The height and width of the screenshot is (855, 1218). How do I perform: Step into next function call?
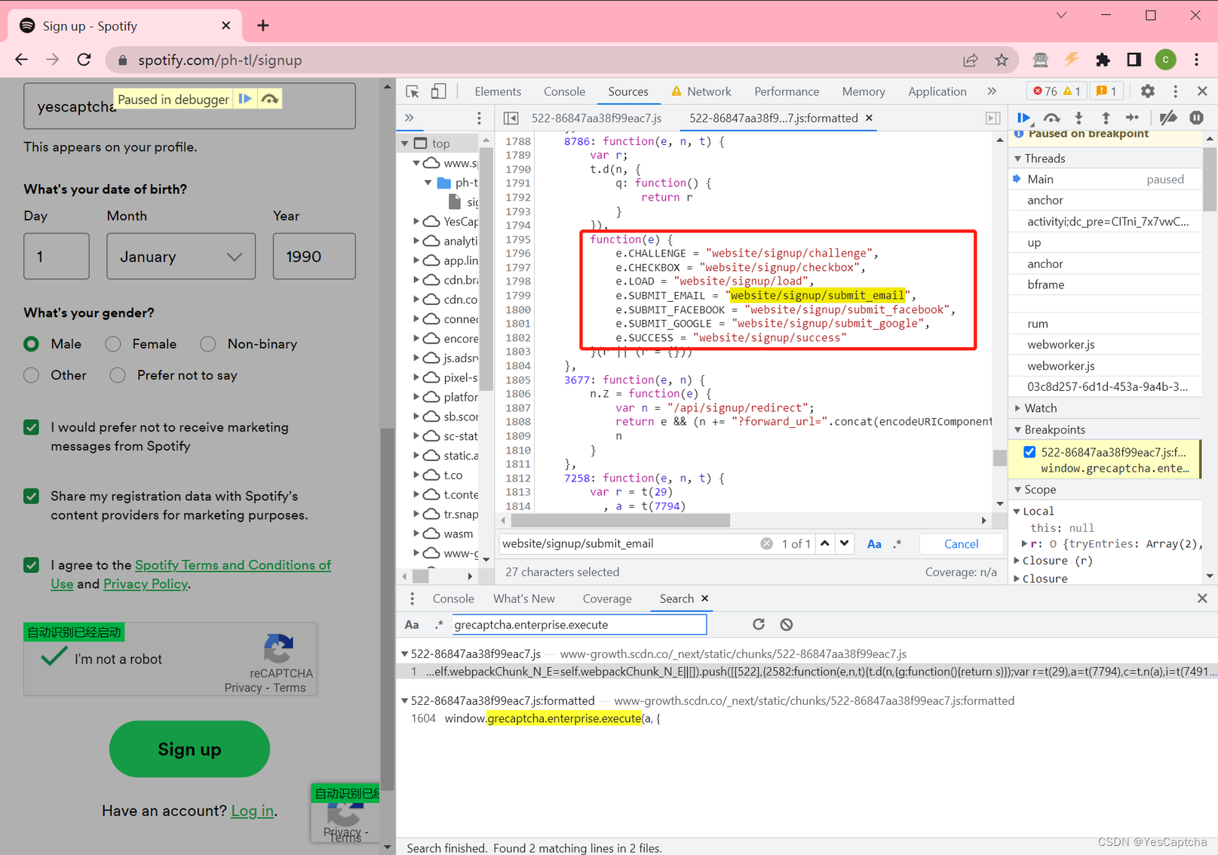(1078, 118)
